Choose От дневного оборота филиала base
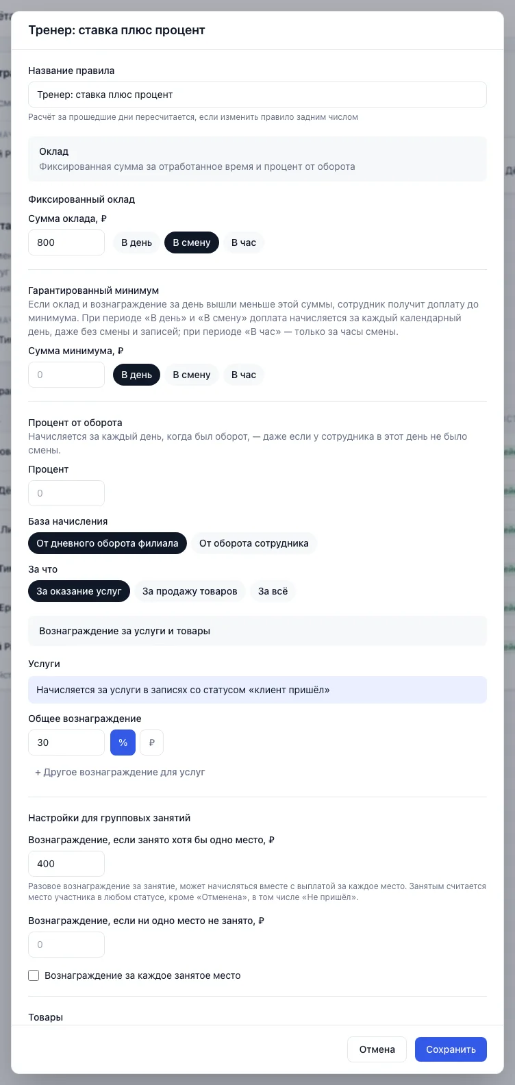515x1085 pixels. [x=108, y=543]
